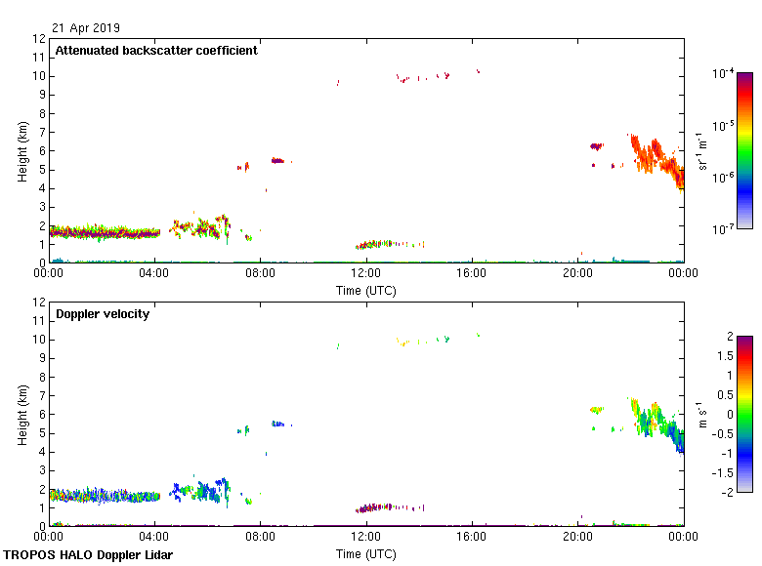Click Height (km) axis label of Doppler plot
This screenshot has height=566, width=762.
pyautogui.click(x=22, y=415)
